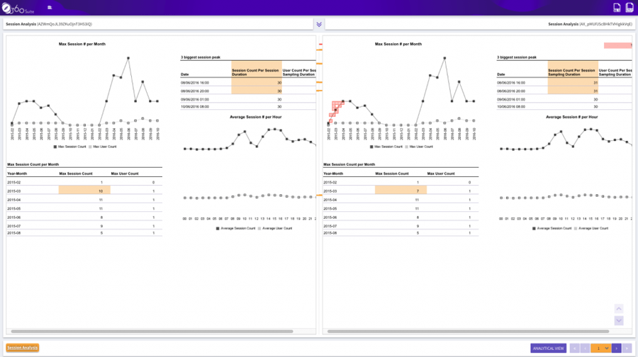Click 08/06/2016 16:00 in the right peak table
638x357 pixels.
click(x=511, y=83)
